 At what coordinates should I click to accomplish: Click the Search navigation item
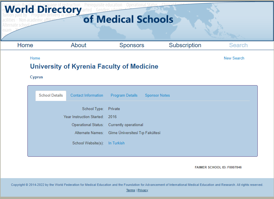(238, 45)
